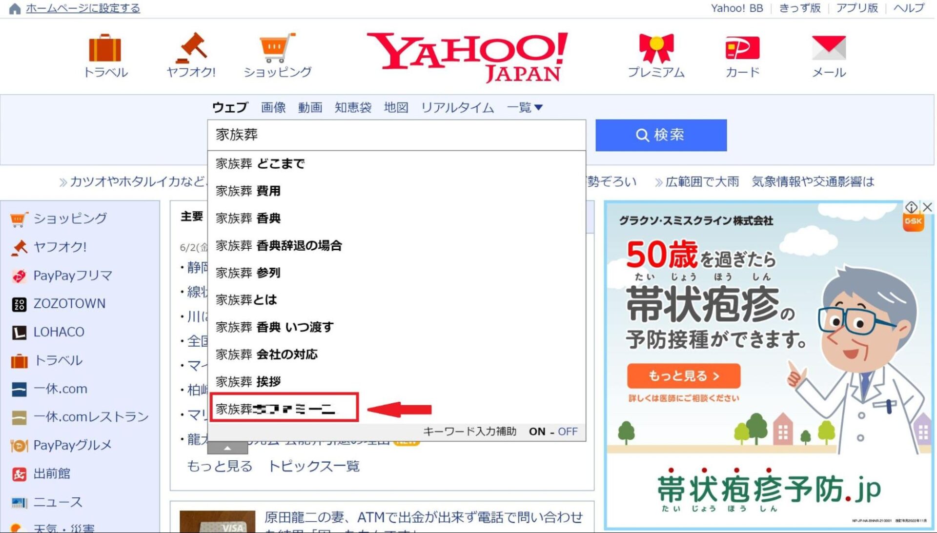937x533 pixels.
Task: Collapse the suggestion list with up arrow
Action: coord(227,448)
